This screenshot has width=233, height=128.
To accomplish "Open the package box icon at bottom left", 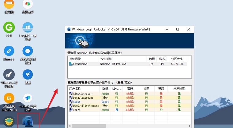I will pos(9,122).
